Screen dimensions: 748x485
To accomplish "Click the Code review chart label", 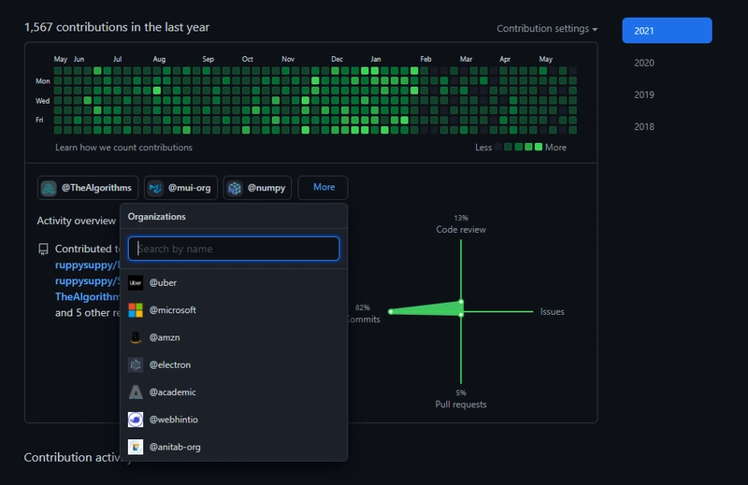I will click(x=461, y=229).
